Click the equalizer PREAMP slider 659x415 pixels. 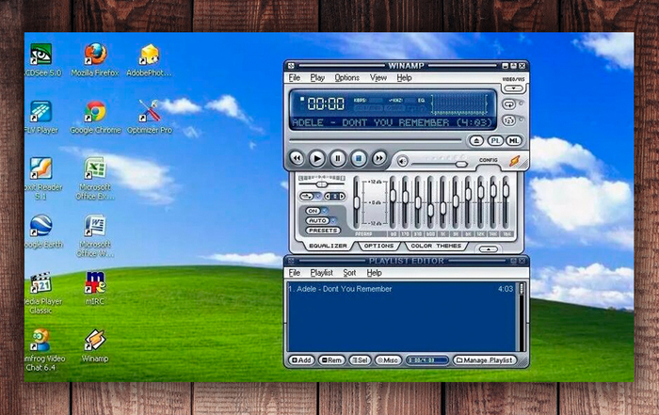click(357, 201)
